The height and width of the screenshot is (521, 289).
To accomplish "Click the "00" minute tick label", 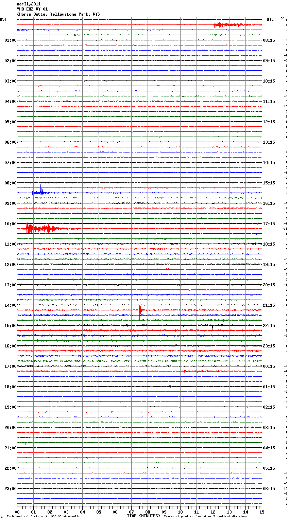I will click(x=17, y=512).
